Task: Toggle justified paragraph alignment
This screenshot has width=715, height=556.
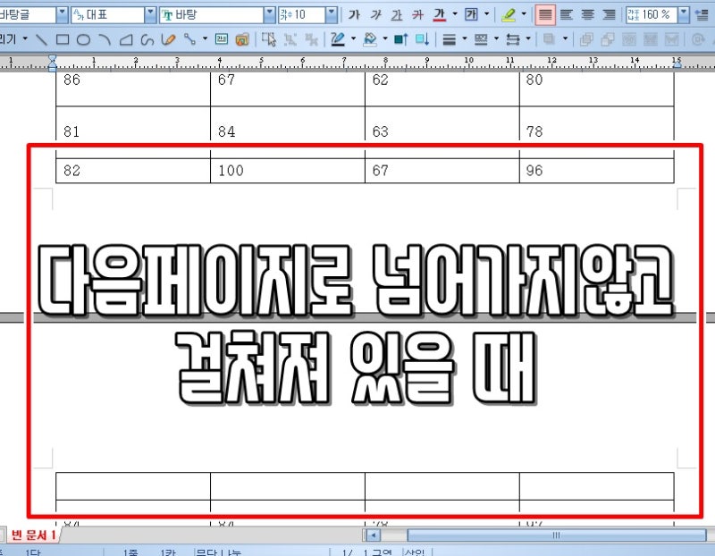Action: [545, 14]
